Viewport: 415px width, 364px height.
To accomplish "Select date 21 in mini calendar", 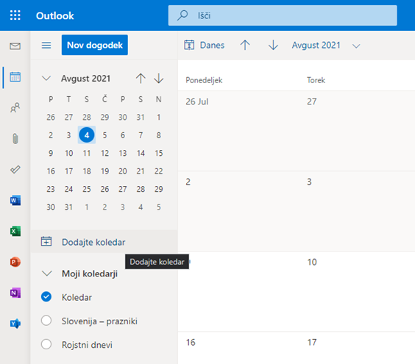I will click(x=141, y=171).
